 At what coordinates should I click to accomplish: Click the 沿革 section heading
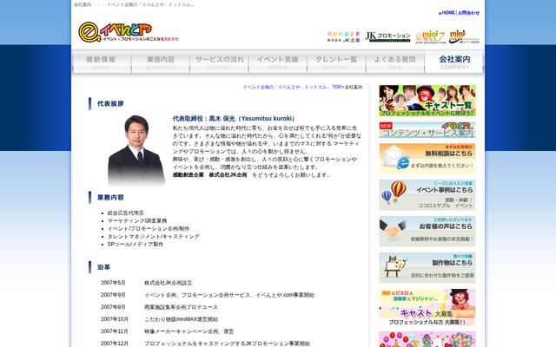(103, 267)
